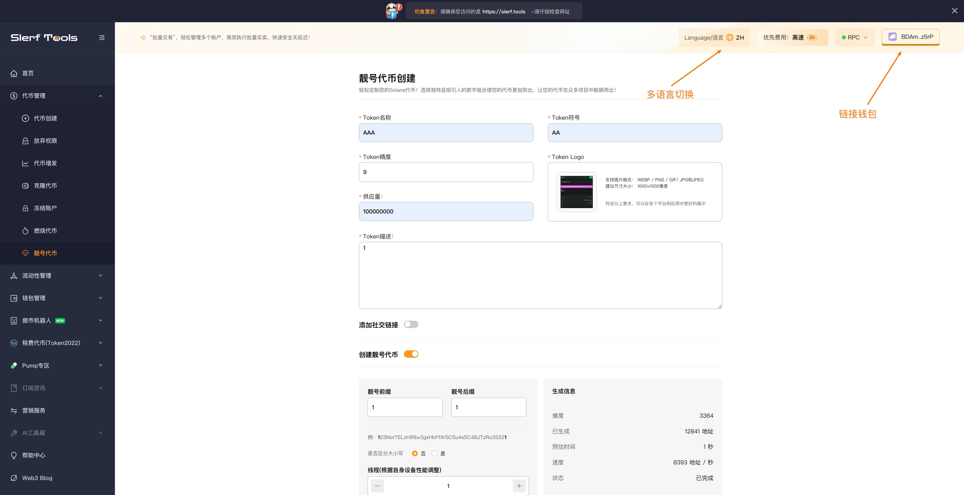The image size is (964, 495).
Task: Enable the 添加社交链接 switch
Action: click(x=411, y=325)
